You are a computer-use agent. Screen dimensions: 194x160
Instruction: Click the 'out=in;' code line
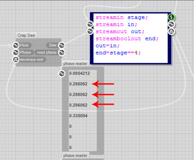pyautogui.click(x=107, y=46)
